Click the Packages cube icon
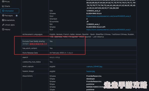 (3, 15)
